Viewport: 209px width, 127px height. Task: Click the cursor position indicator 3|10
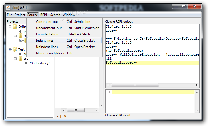pyautogui.click(x=62, y=116)
